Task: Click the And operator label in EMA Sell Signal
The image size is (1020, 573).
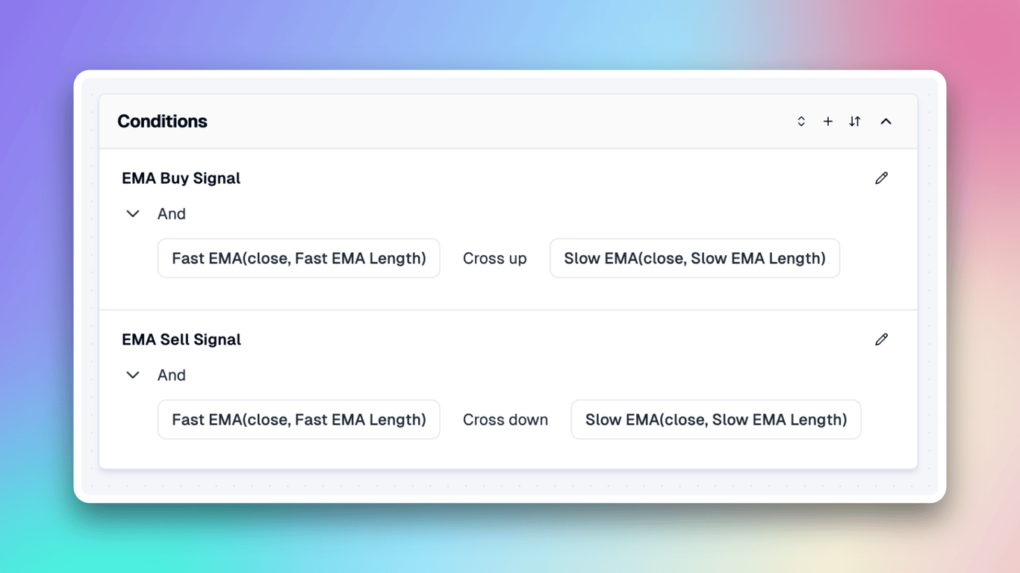Action: coord(171,375)
